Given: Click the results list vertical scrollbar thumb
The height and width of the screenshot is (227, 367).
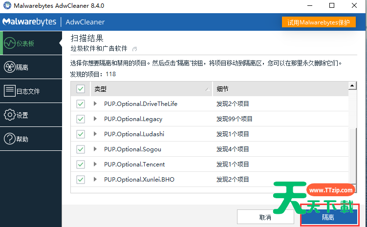Looking at the screenshot, I should tap(352, 156).
